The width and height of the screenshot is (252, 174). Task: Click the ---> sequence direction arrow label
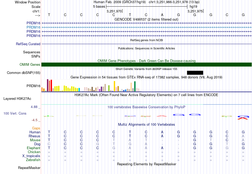(38, 15)
